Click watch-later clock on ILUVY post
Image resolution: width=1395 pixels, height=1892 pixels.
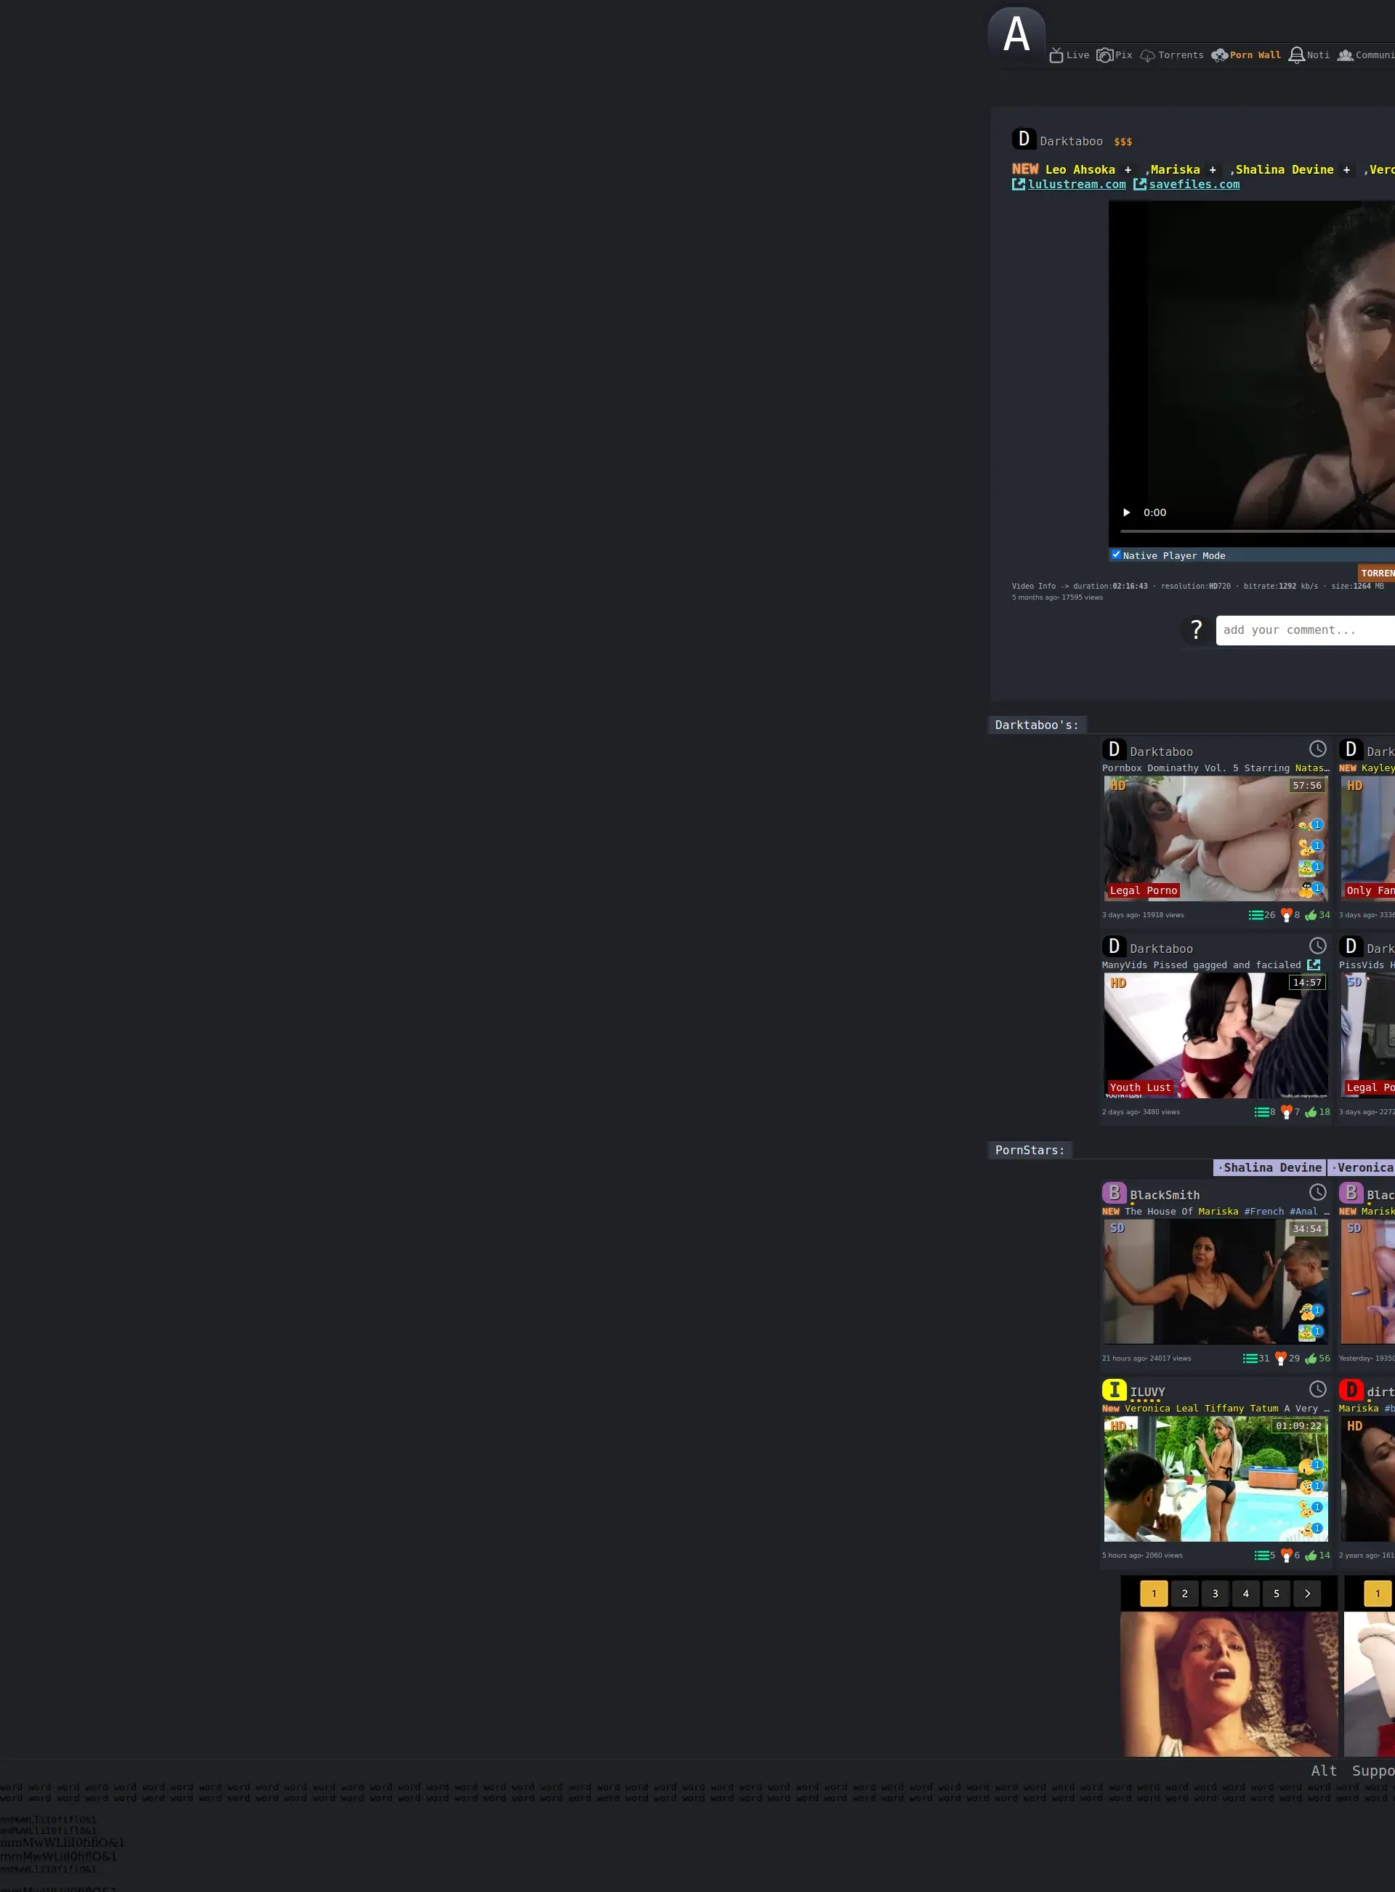[x=1317, y=1390]
